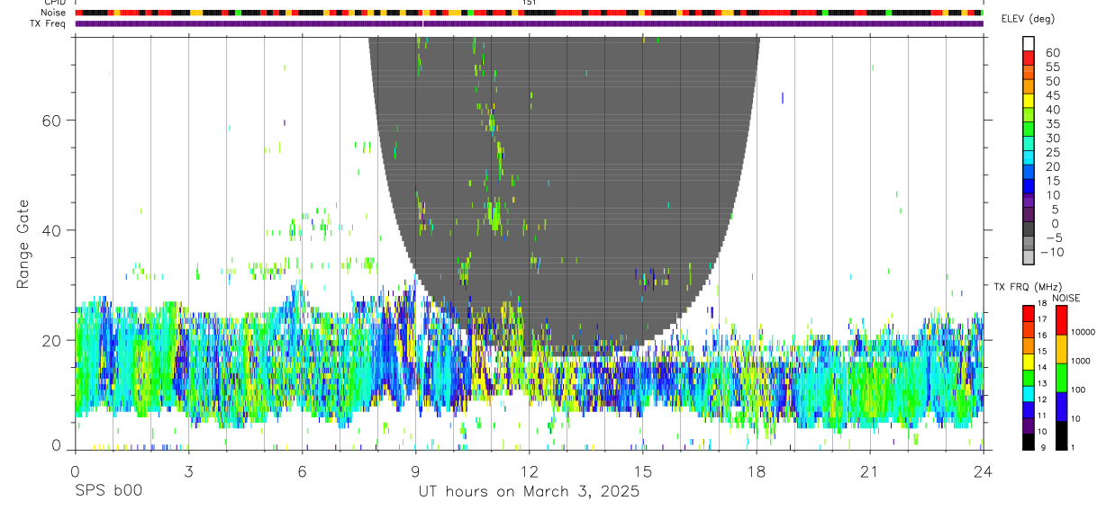Click the dark gray ELEV swatch between 0 and -5
The height and width of the screenshot is (510, 1106).
point(1029,230)
